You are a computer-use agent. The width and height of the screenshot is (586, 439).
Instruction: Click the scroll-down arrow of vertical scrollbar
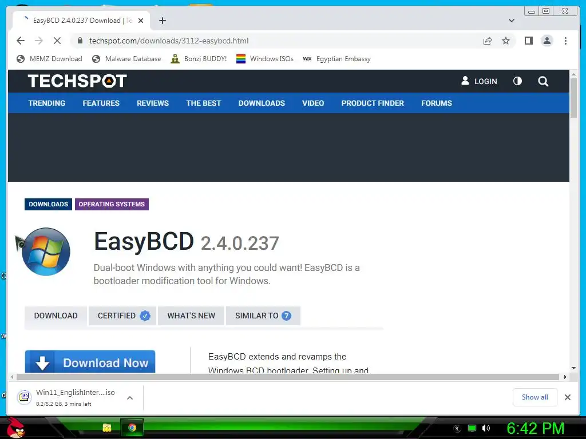coord(573,369)
